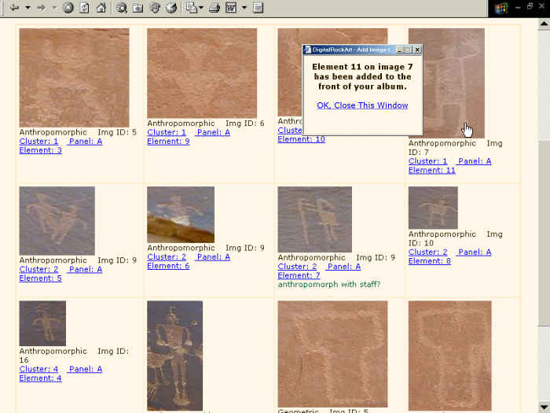Click the Img ID 6 rock art thumbnail
The width and height of the screenshot is (550, 413).
click(x=202, y=73)
